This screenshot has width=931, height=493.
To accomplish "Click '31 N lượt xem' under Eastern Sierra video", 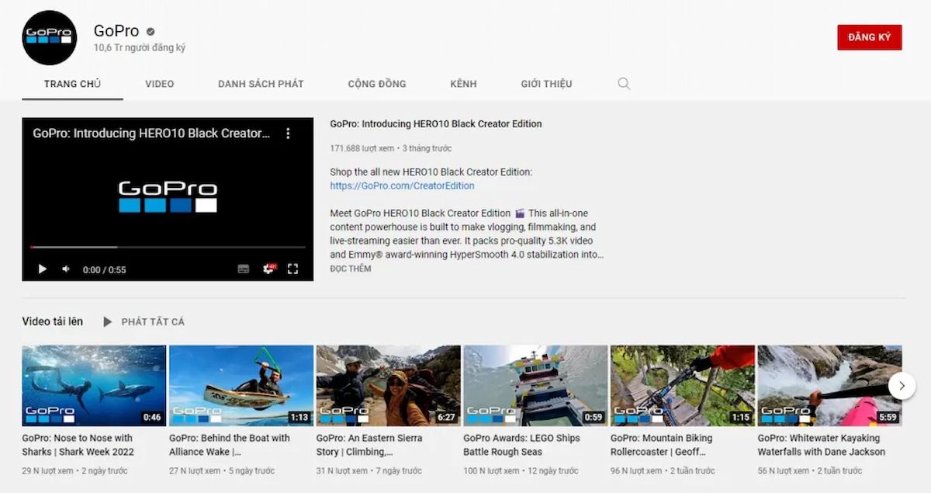I will 342,470.
